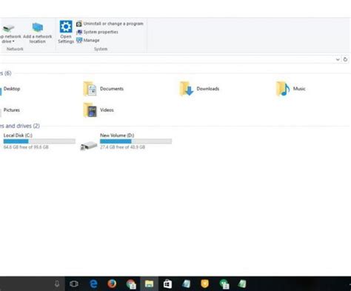
Task: Click the yellow shield taskbar icon
Action: pos(204,284)
